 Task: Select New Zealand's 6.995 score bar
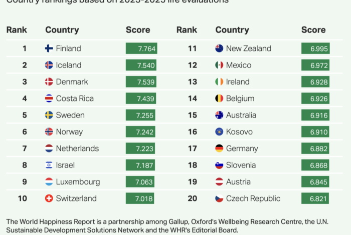(315, 48)
